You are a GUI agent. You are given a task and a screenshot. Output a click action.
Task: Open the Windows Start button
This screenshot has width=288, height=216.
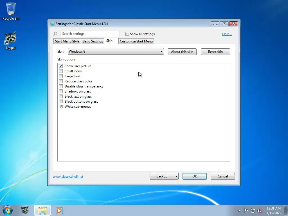pyautogui.click(x=8, y=210)
